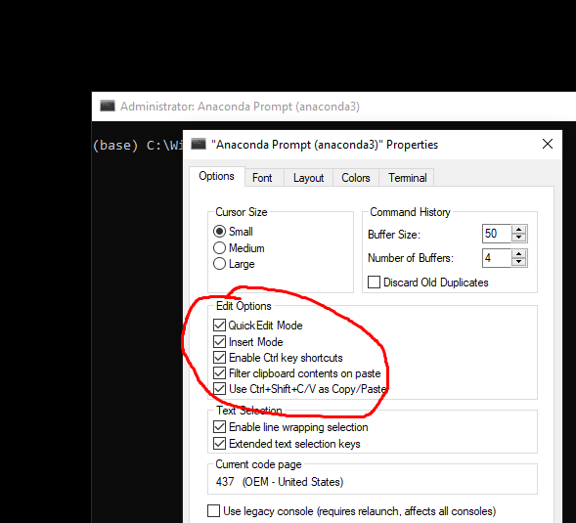Screen dimensions: 576x523
Task: Click the Anaconda Prompt window title icon
Action: (x=108, y=106)
